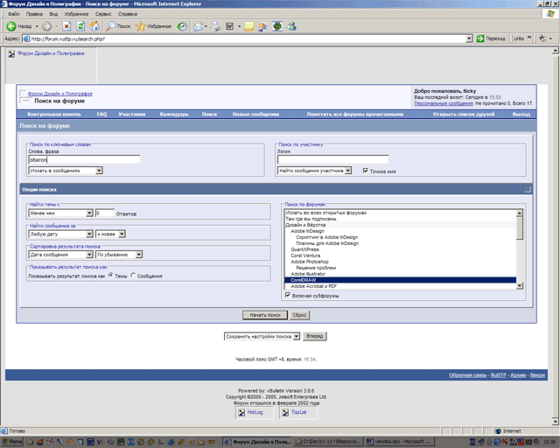Open the Новые сообщения forum link
The image size is (560, 448).
click(x=255, y=115)
